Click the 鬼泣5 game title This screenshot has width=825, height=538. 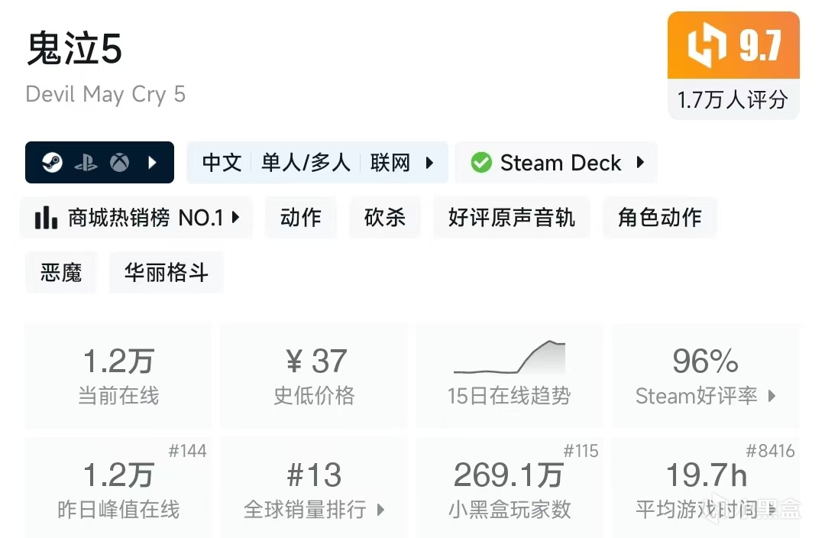pos(74,48)
